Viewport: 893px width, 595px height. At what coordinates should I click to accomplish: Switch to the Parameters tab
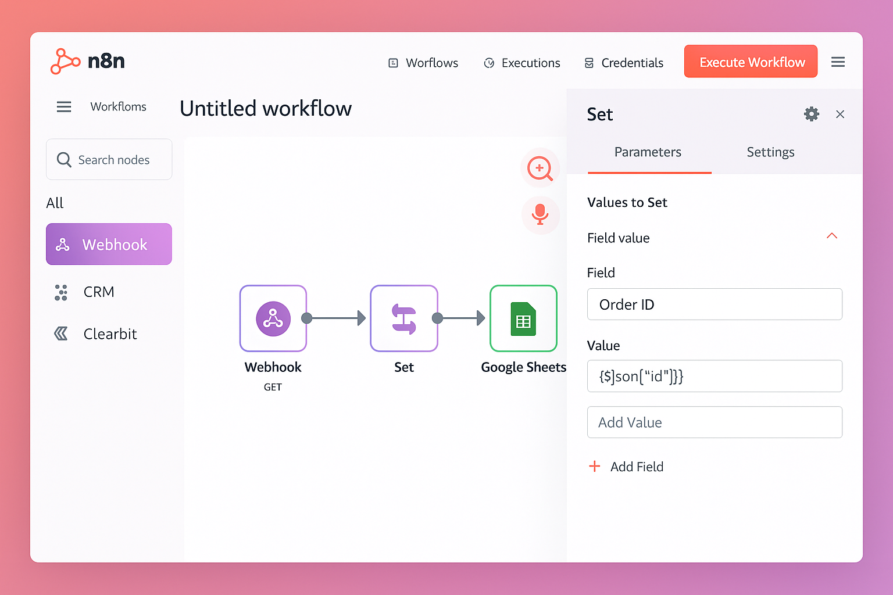pos(648,152)
